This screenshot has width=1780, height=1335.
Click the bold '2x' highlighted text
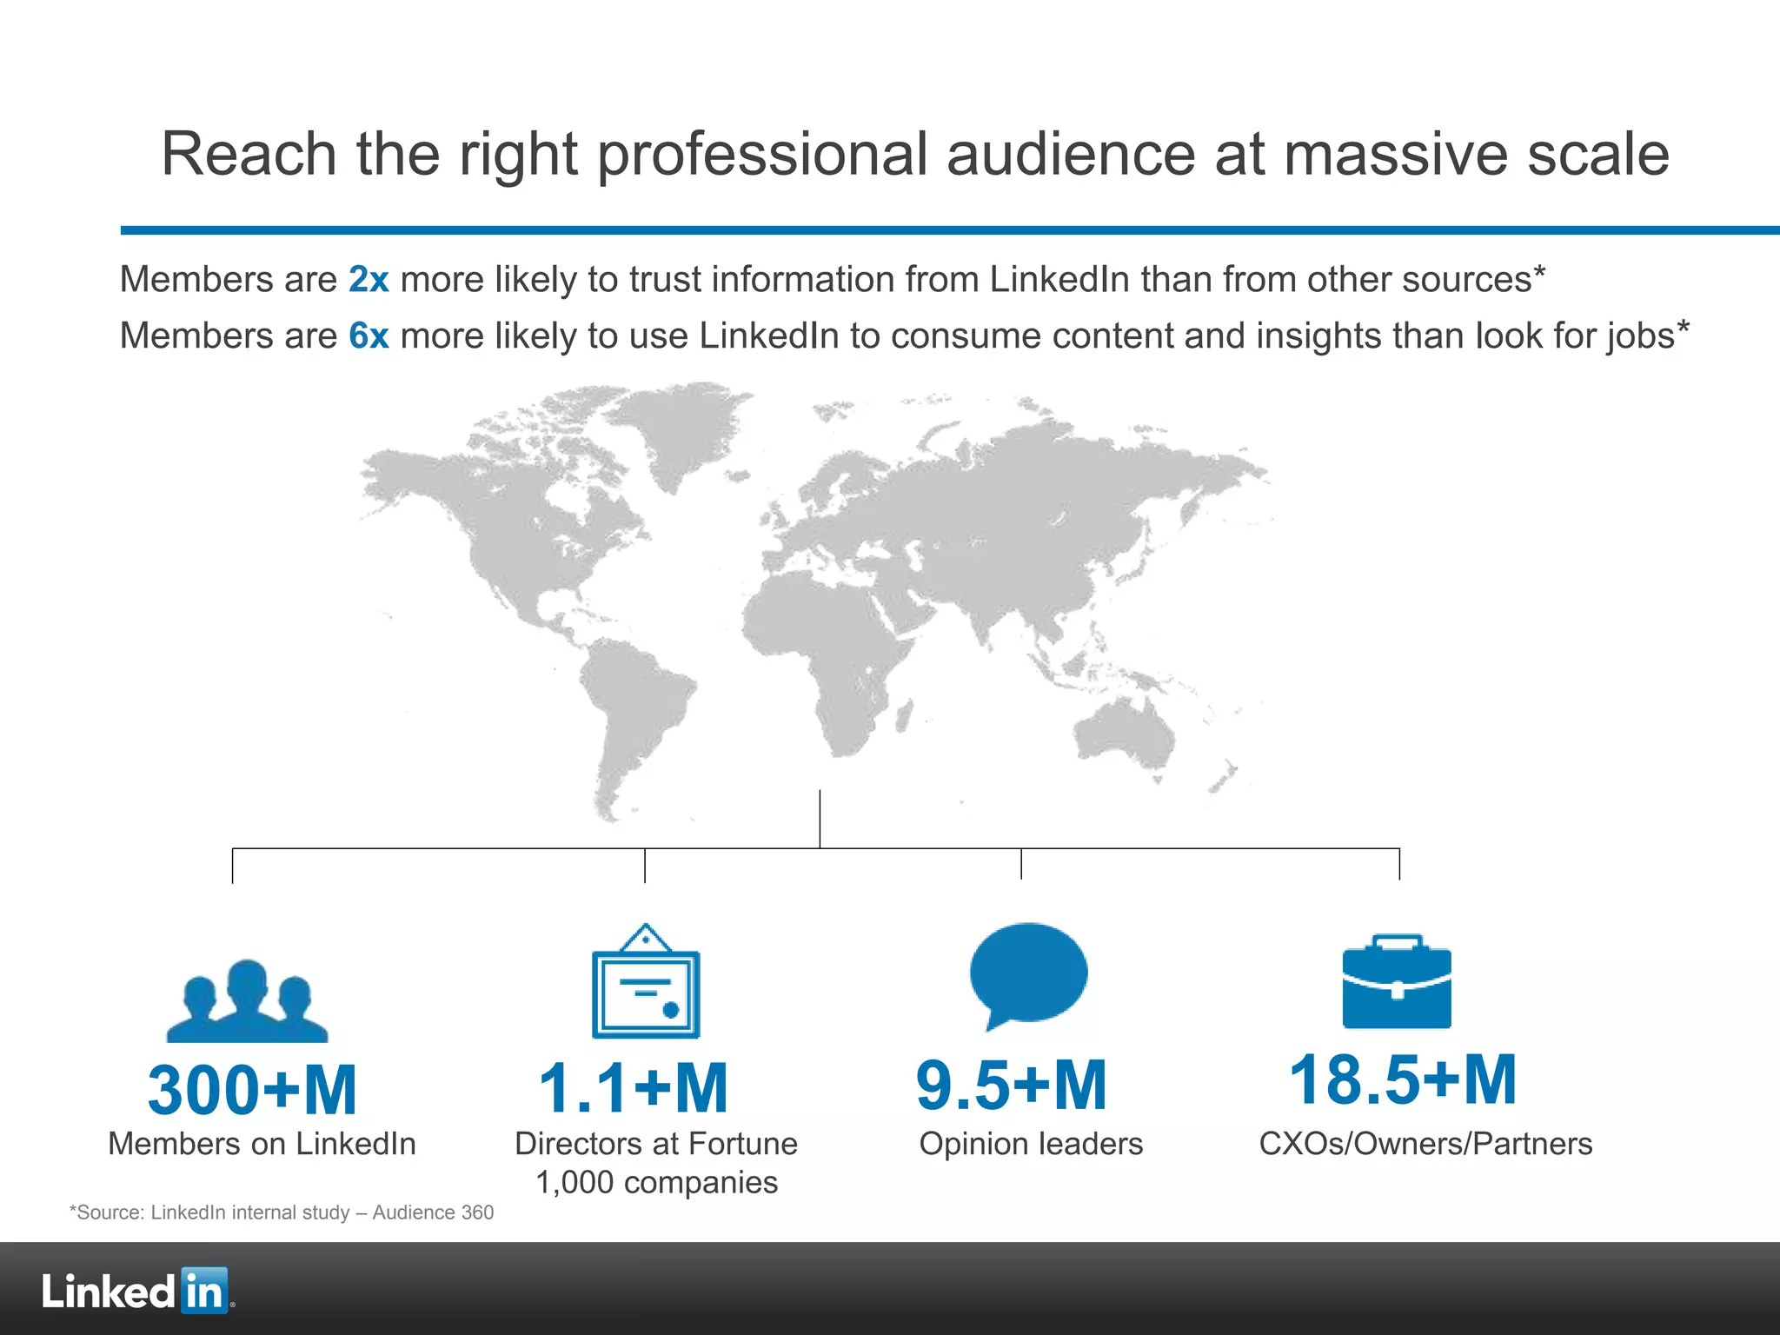(369, 280)
